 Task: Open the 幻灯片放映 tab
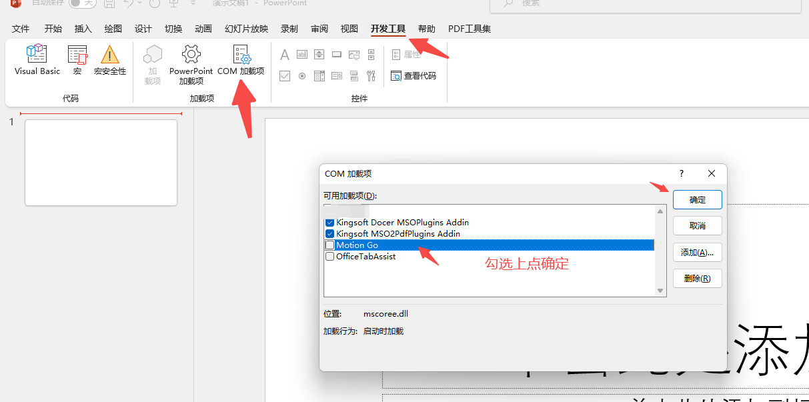246,29
